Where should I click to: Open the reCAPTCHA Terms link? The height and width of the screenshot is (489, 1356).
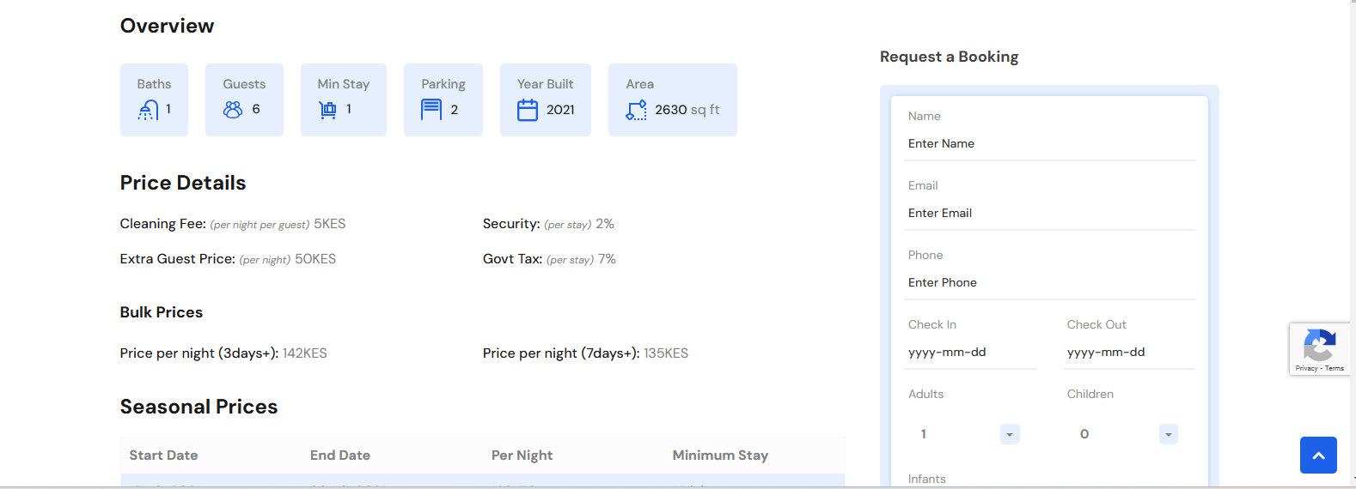click(1335, 368)
